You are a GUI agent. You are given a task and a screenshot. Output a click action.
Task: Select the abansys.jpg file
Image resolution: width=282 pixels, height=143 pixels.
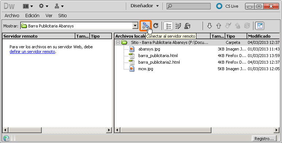(x=149, y=49)
